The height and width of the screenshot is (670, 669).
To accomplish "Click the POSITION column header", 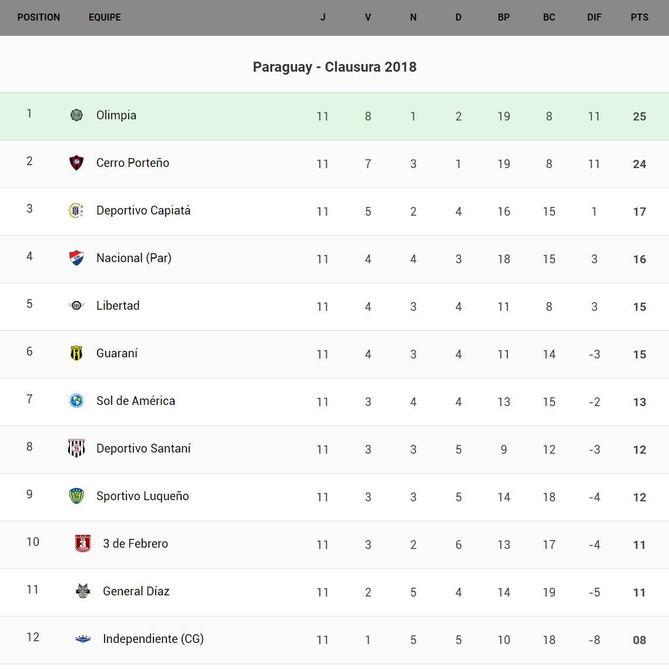I will [39, 18].
